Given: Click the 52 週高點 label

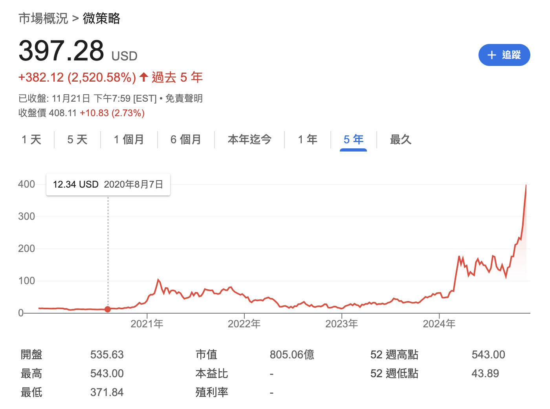Looking at the screenshot, I should tap(394, 355).
